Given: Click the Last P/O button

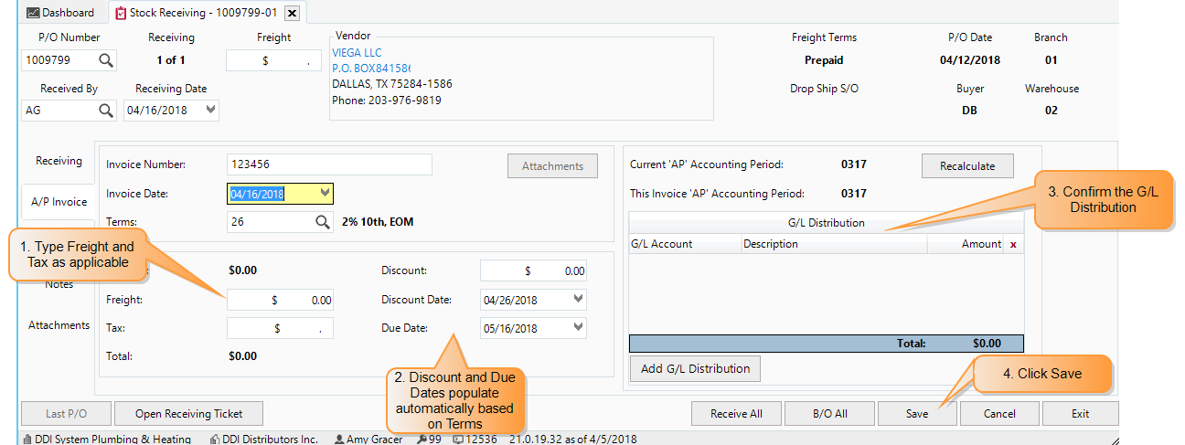Looking at the screenshot, I should 66,414.
